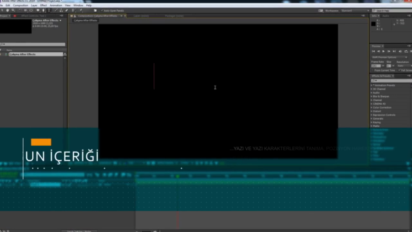Select the Horizontal Type tool
This screenshot has height=232, width=412.
coord(49,10)
